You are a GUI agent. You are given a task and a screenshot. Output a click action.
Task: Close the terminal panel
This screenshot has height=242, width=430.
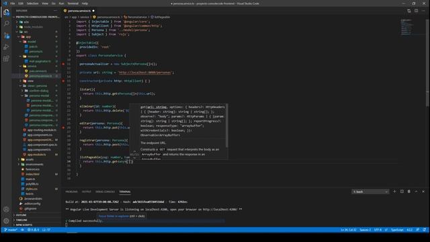pyautogui.click(x=423, y=192)
